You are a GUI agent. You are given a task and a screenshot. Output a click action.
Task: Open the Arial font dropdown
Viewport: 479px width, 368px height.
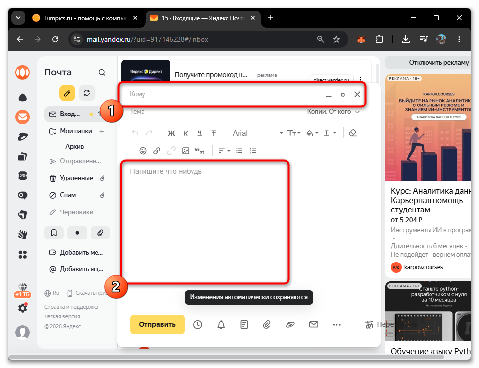[257, 133]
